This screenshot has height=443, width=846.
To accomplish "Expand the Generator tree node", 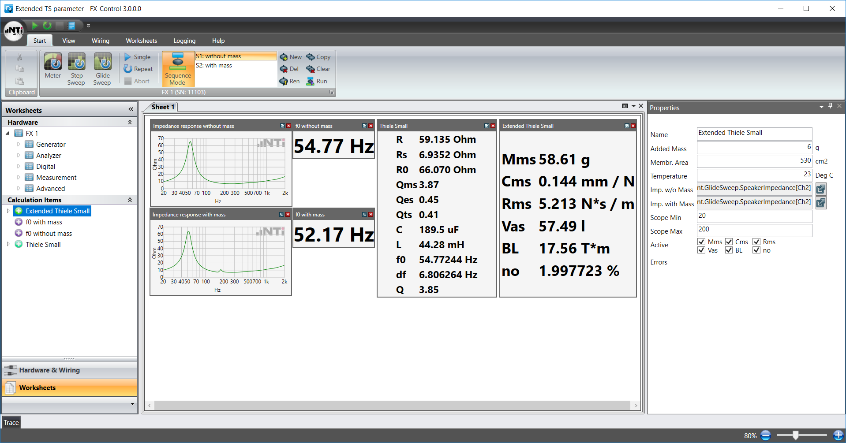I will pos(19,144).
